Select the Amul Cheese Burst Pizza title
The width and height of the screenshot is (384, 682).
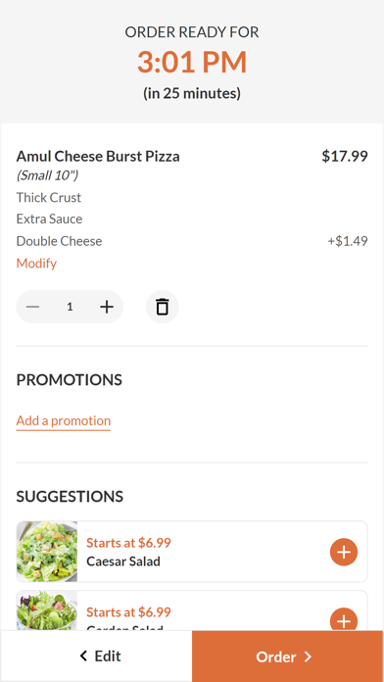98,156
